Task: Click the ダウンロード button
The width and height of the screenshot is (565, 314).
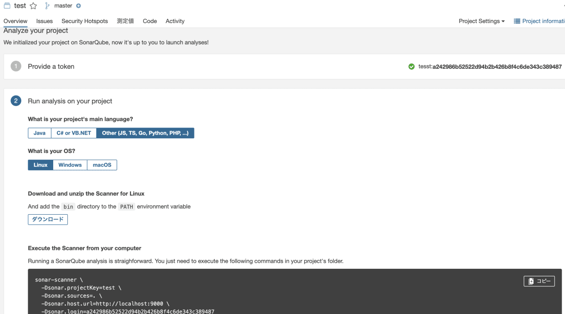Action: click(48, 219)
